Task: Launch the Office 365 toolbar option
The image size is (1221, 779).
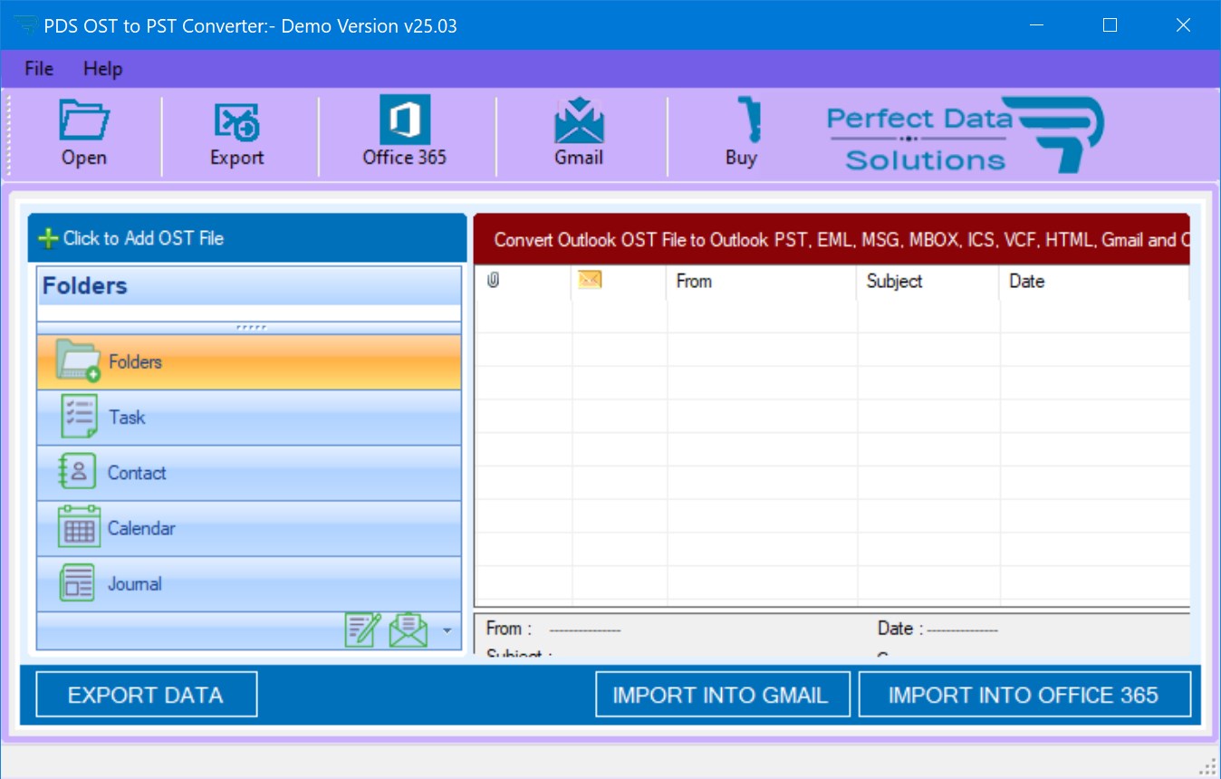Action: click(x=404, y=134)
